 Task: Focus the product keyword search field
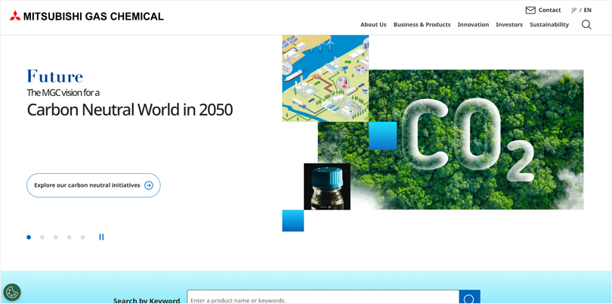coord(323,299)
